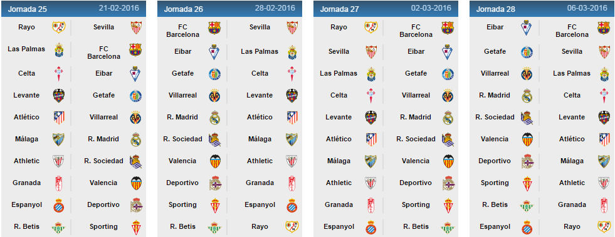Select the Espanyol crest in Jornada 25
615x237 pixels.
[x=59, y=205]
